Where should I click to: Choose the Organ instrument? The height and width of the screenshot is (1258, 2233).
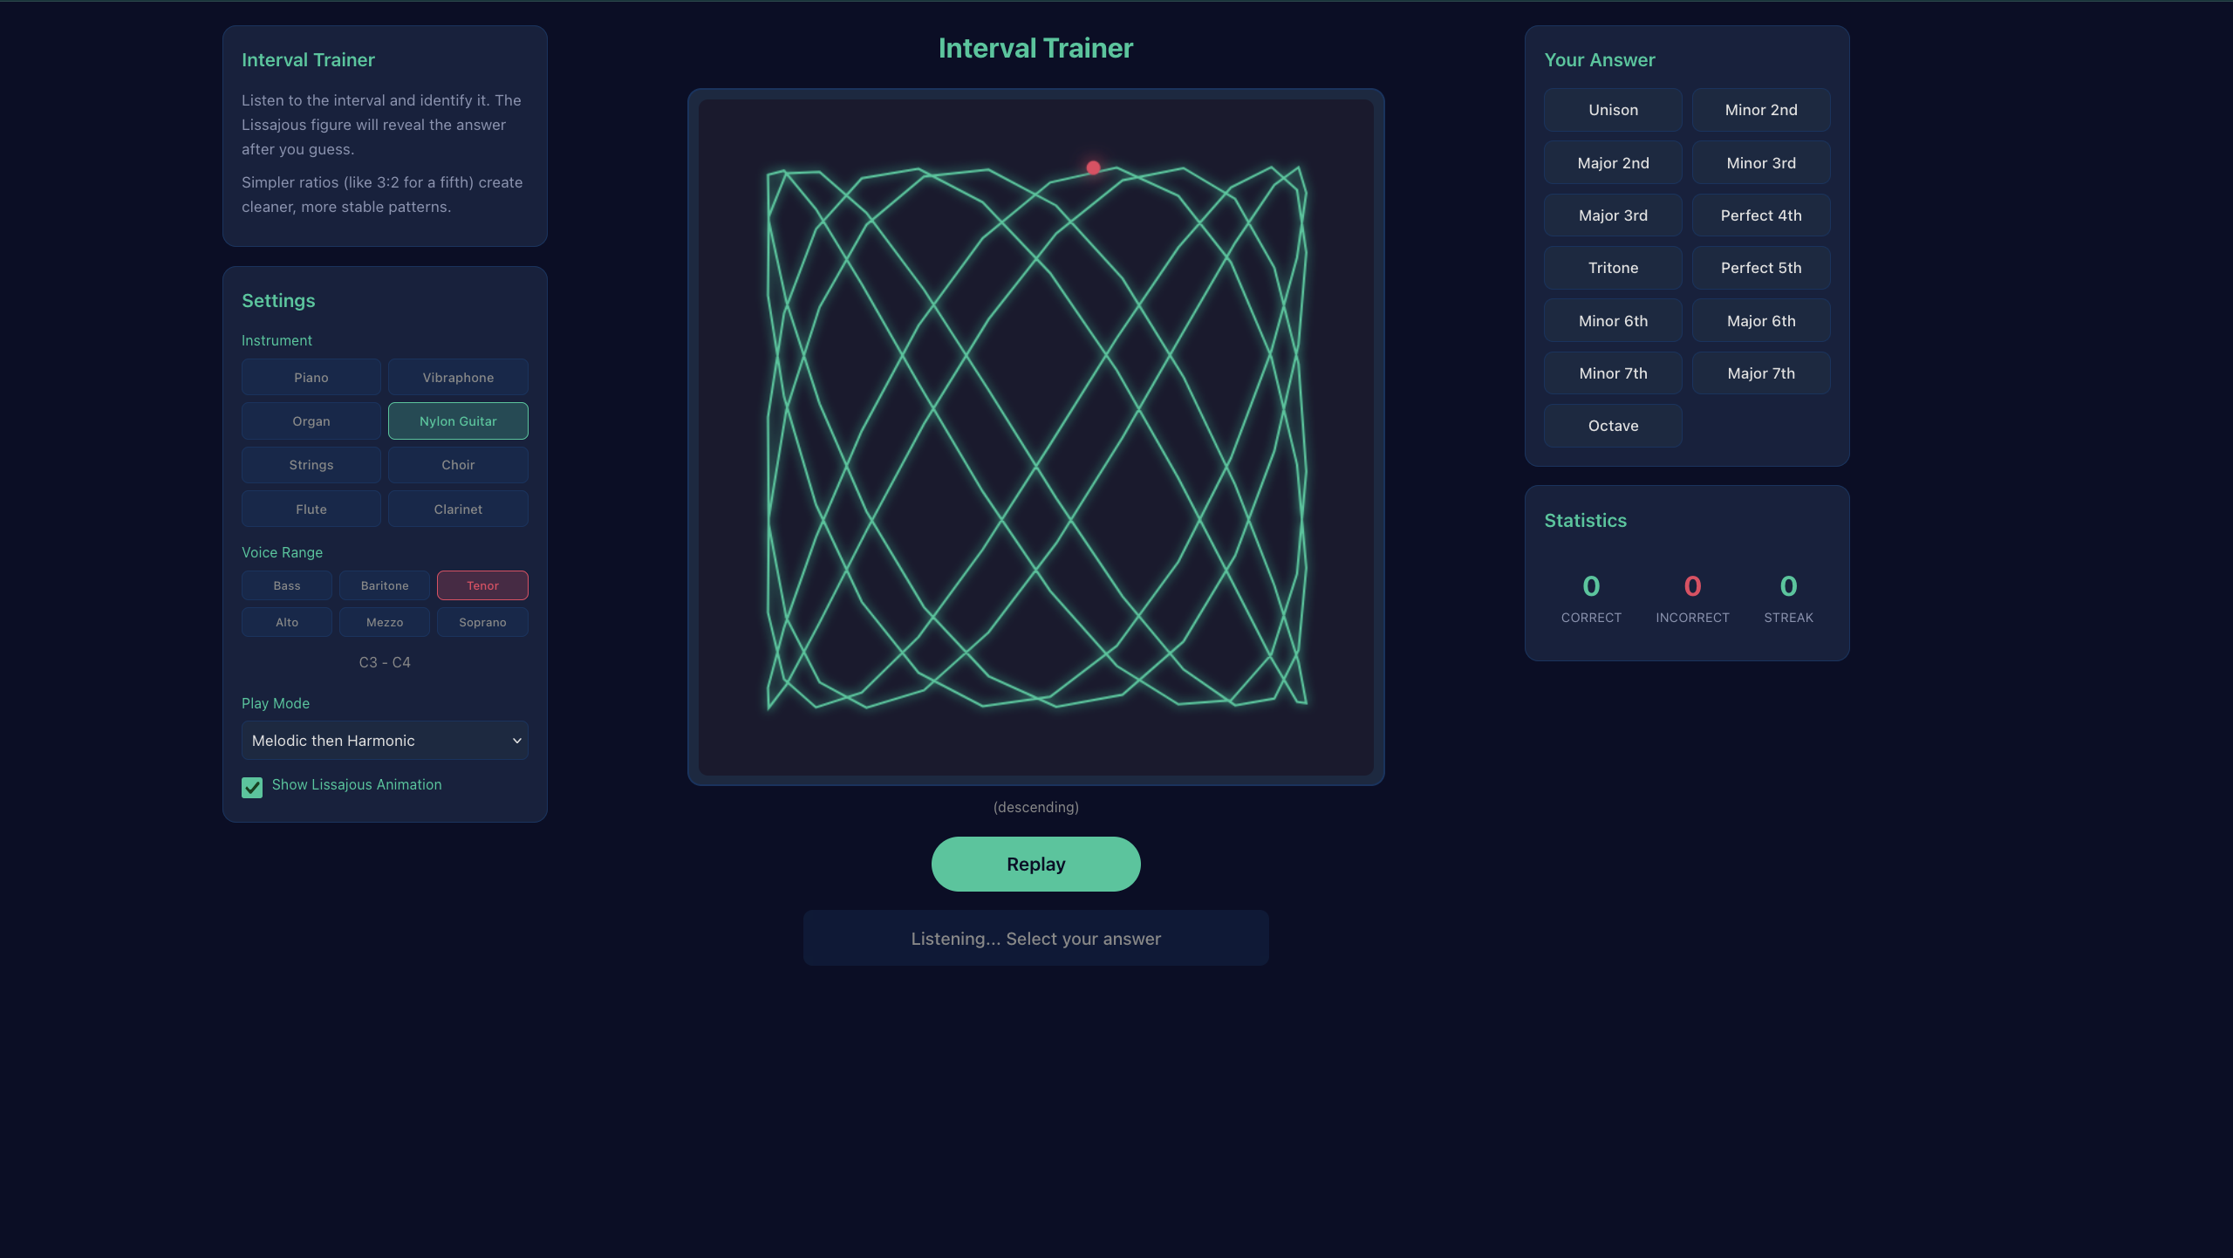coord(311,420)
